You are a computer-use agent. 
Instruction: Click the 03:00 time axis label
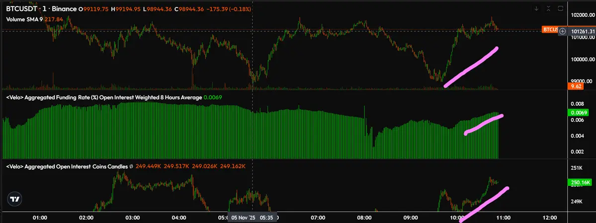tap(132, 218)
